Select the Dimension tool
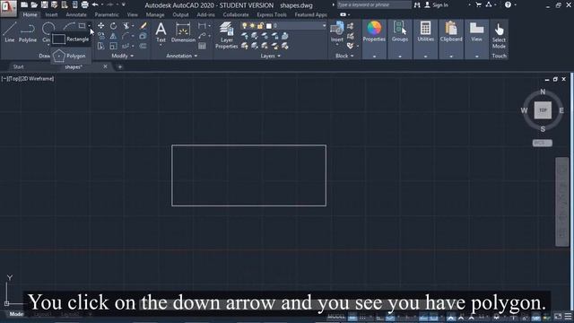This screenshot has width=574, height=323. [183, 32]
